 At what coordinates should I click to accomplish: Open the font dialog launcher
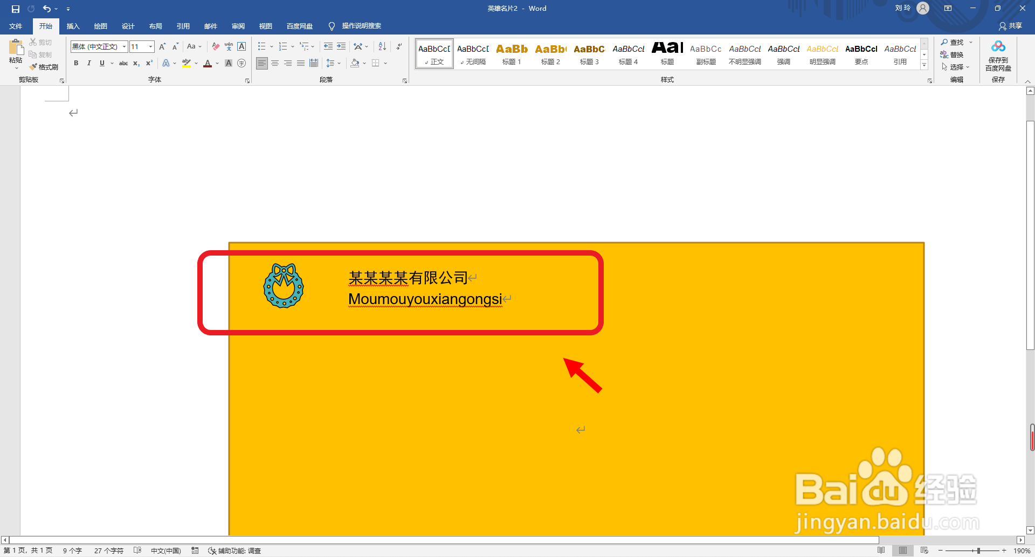point(247,80)
